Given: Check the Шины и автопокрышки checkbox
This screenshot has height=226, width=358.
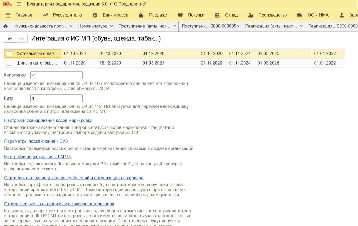Looking at the screenshot, I should click(x=9, y=63).
